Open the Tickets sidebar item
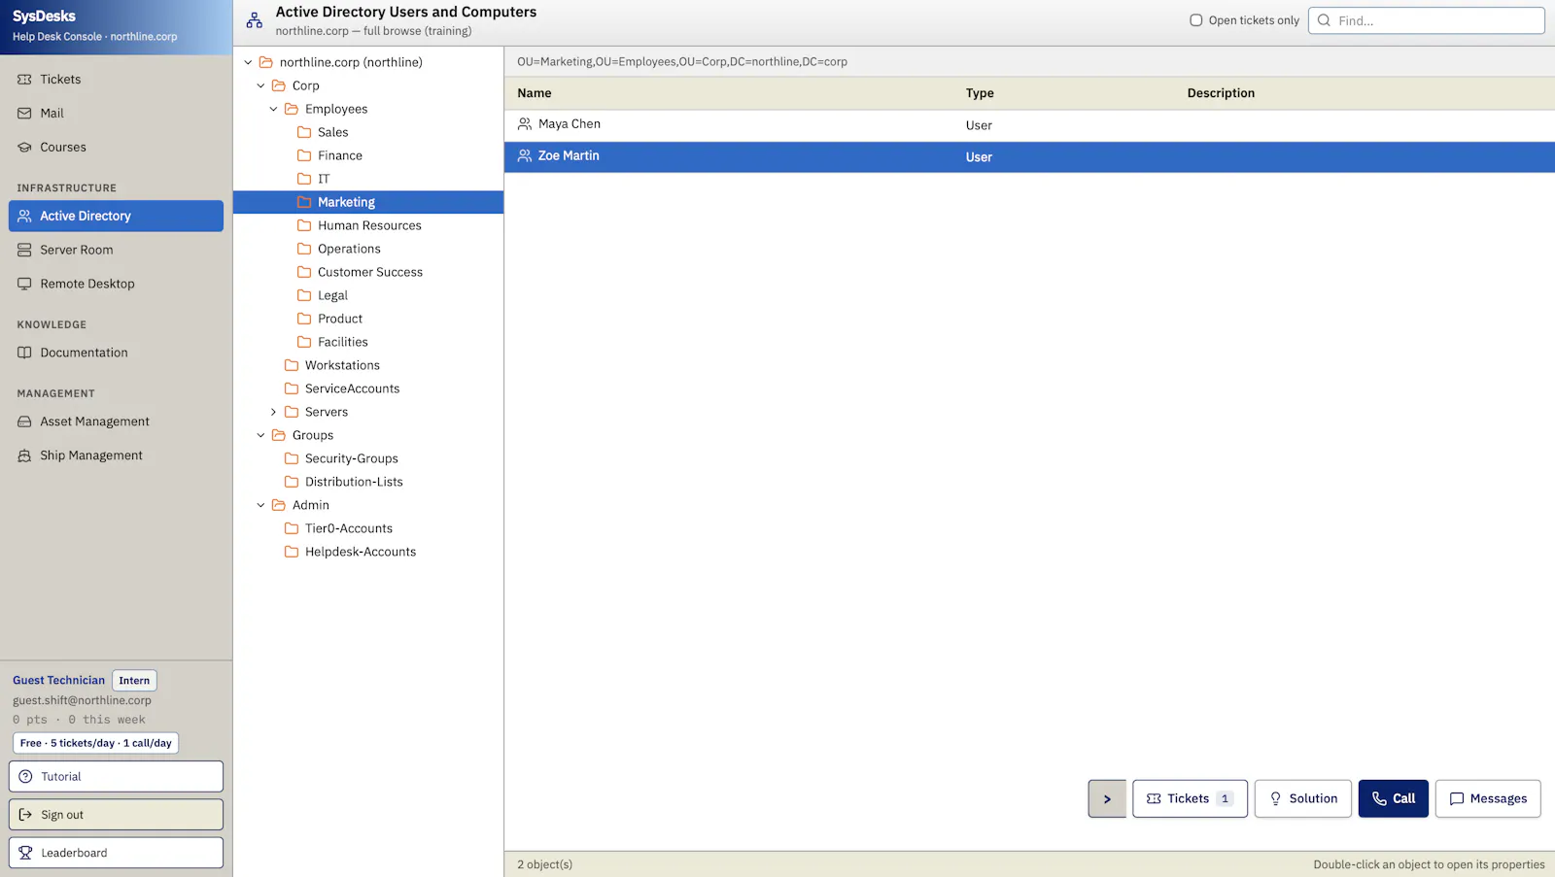Viewport: 1555px width, 877px height. [x=116, y=80]
